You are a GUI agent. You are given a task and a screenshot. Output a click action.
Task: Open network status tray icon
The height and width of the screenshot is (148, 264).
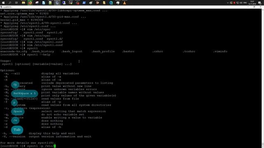(238, 3)
